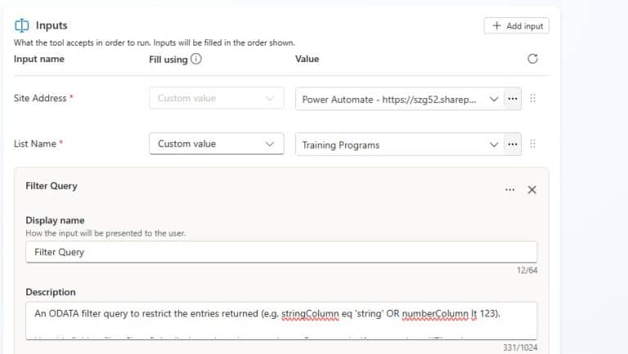Screen dimensions: 628x354
Task: Close the Filter Query panel
Action: (x=532, y=190)
